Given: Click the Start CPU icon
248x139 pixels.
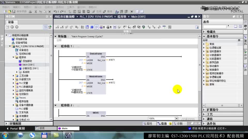Looking at the screenshot, I should (x=121, y=12).
